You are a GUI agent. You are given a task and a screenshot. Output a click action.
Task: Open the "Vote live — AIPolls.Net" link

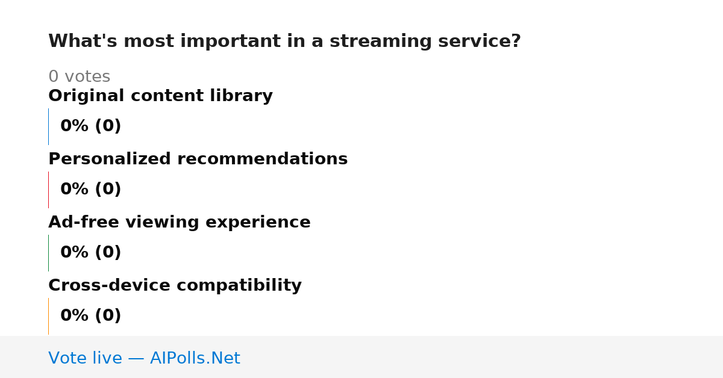click(144, 359)
